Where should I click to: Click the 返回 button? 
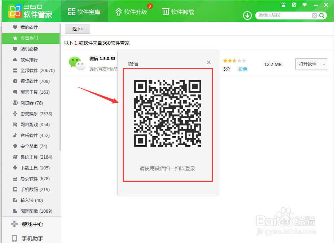[x=78, y=29]
